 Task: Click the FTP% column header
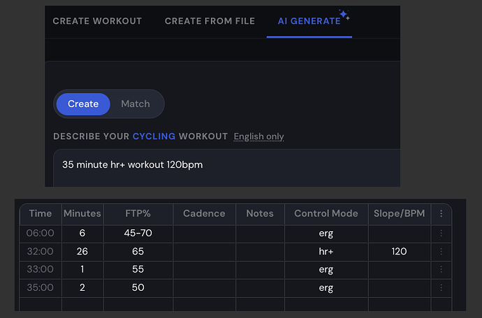click(138, 213)
